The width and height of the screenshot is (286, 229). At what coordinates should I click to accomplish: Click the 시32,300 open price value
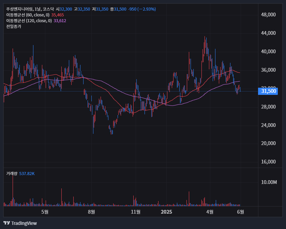pyautogui.click(x=64, y=9)
